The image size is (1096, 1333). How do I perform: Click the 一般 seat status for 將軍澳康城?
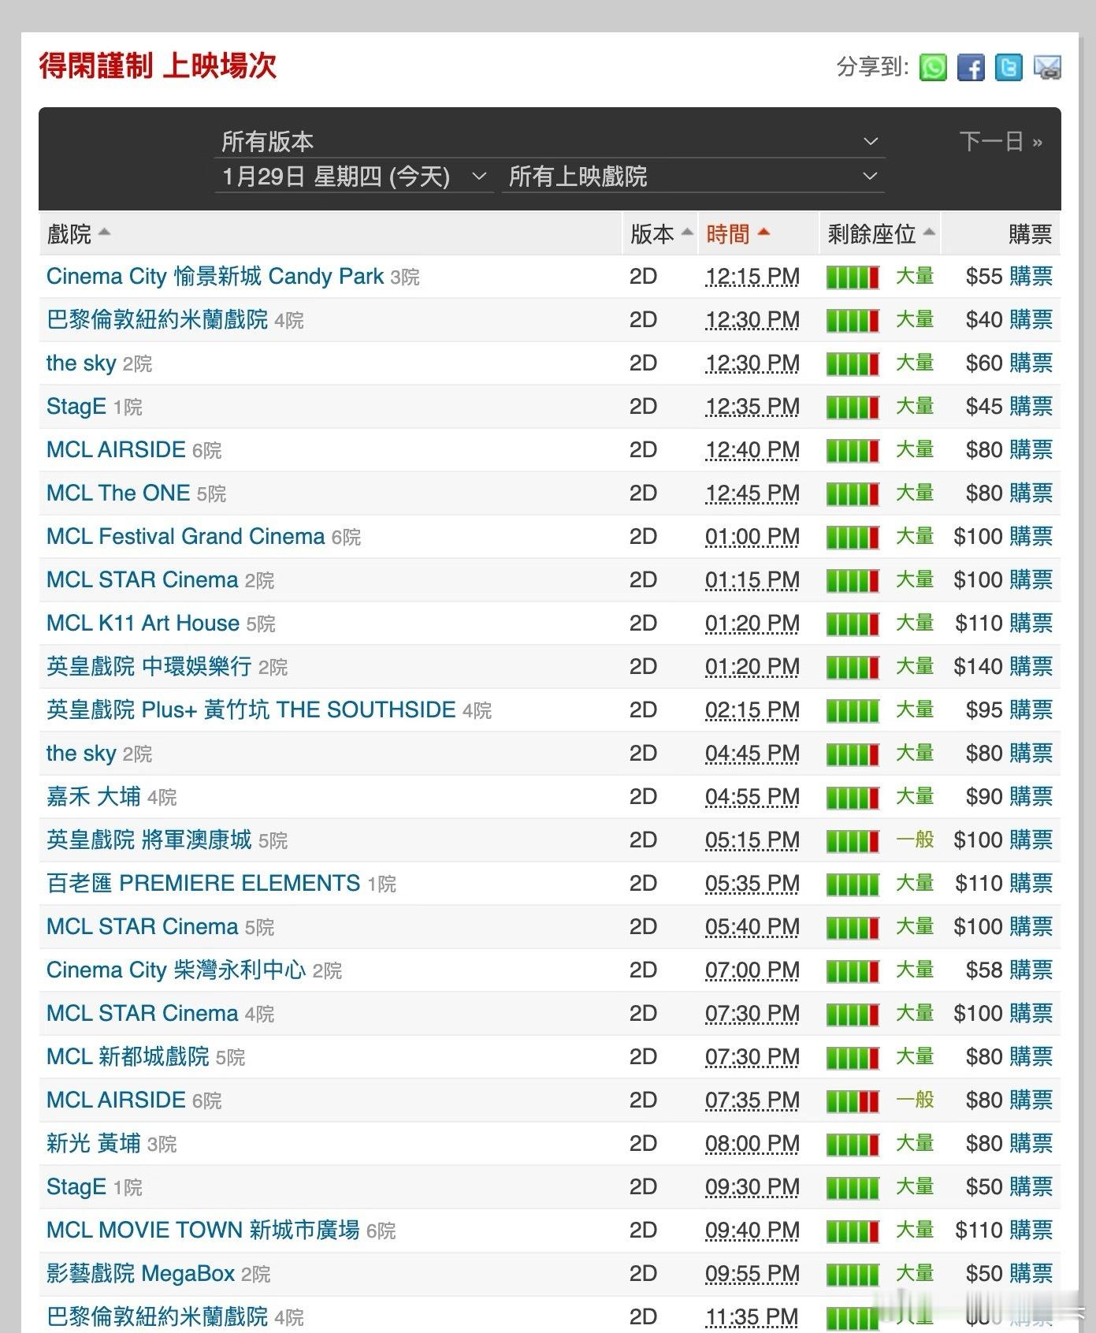pos(915,840)
